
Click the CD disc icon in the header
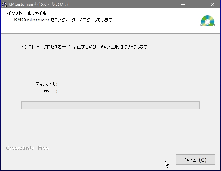pyautogui.click(x=207, y=21)
